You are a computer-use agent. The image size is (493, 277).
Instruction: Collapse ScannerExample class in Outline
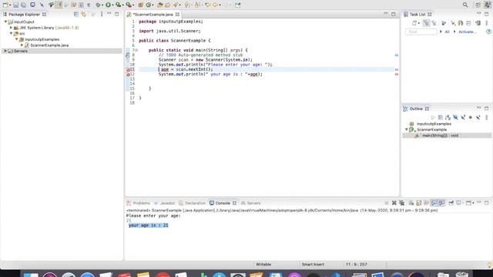(407, 129)
